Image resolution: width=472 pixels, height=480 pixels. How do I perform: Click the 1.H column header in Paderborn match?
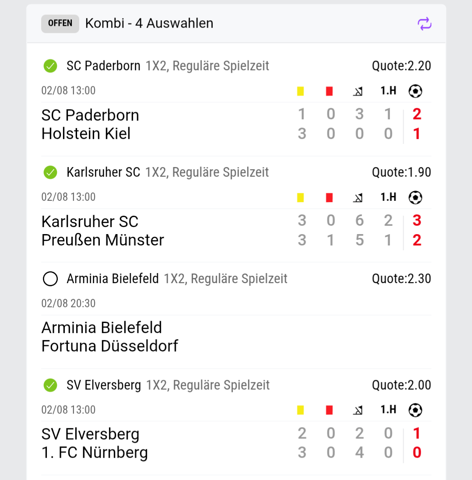click(388, 91)
